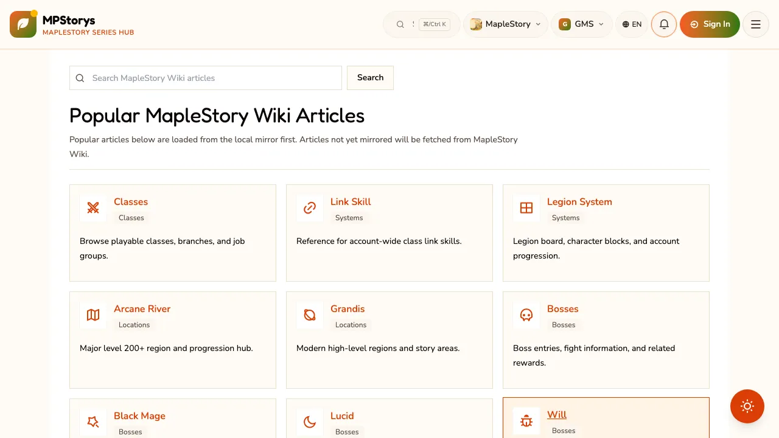This screenshot has width=779, height=438.
Task: Click "Legion board, character blocks" description
Action: coord(596,248)
